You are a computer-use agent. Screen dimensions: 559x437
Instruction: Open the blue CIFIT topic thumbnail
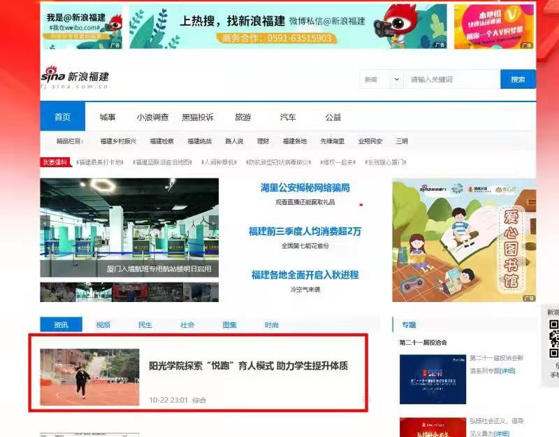(433, 379)
